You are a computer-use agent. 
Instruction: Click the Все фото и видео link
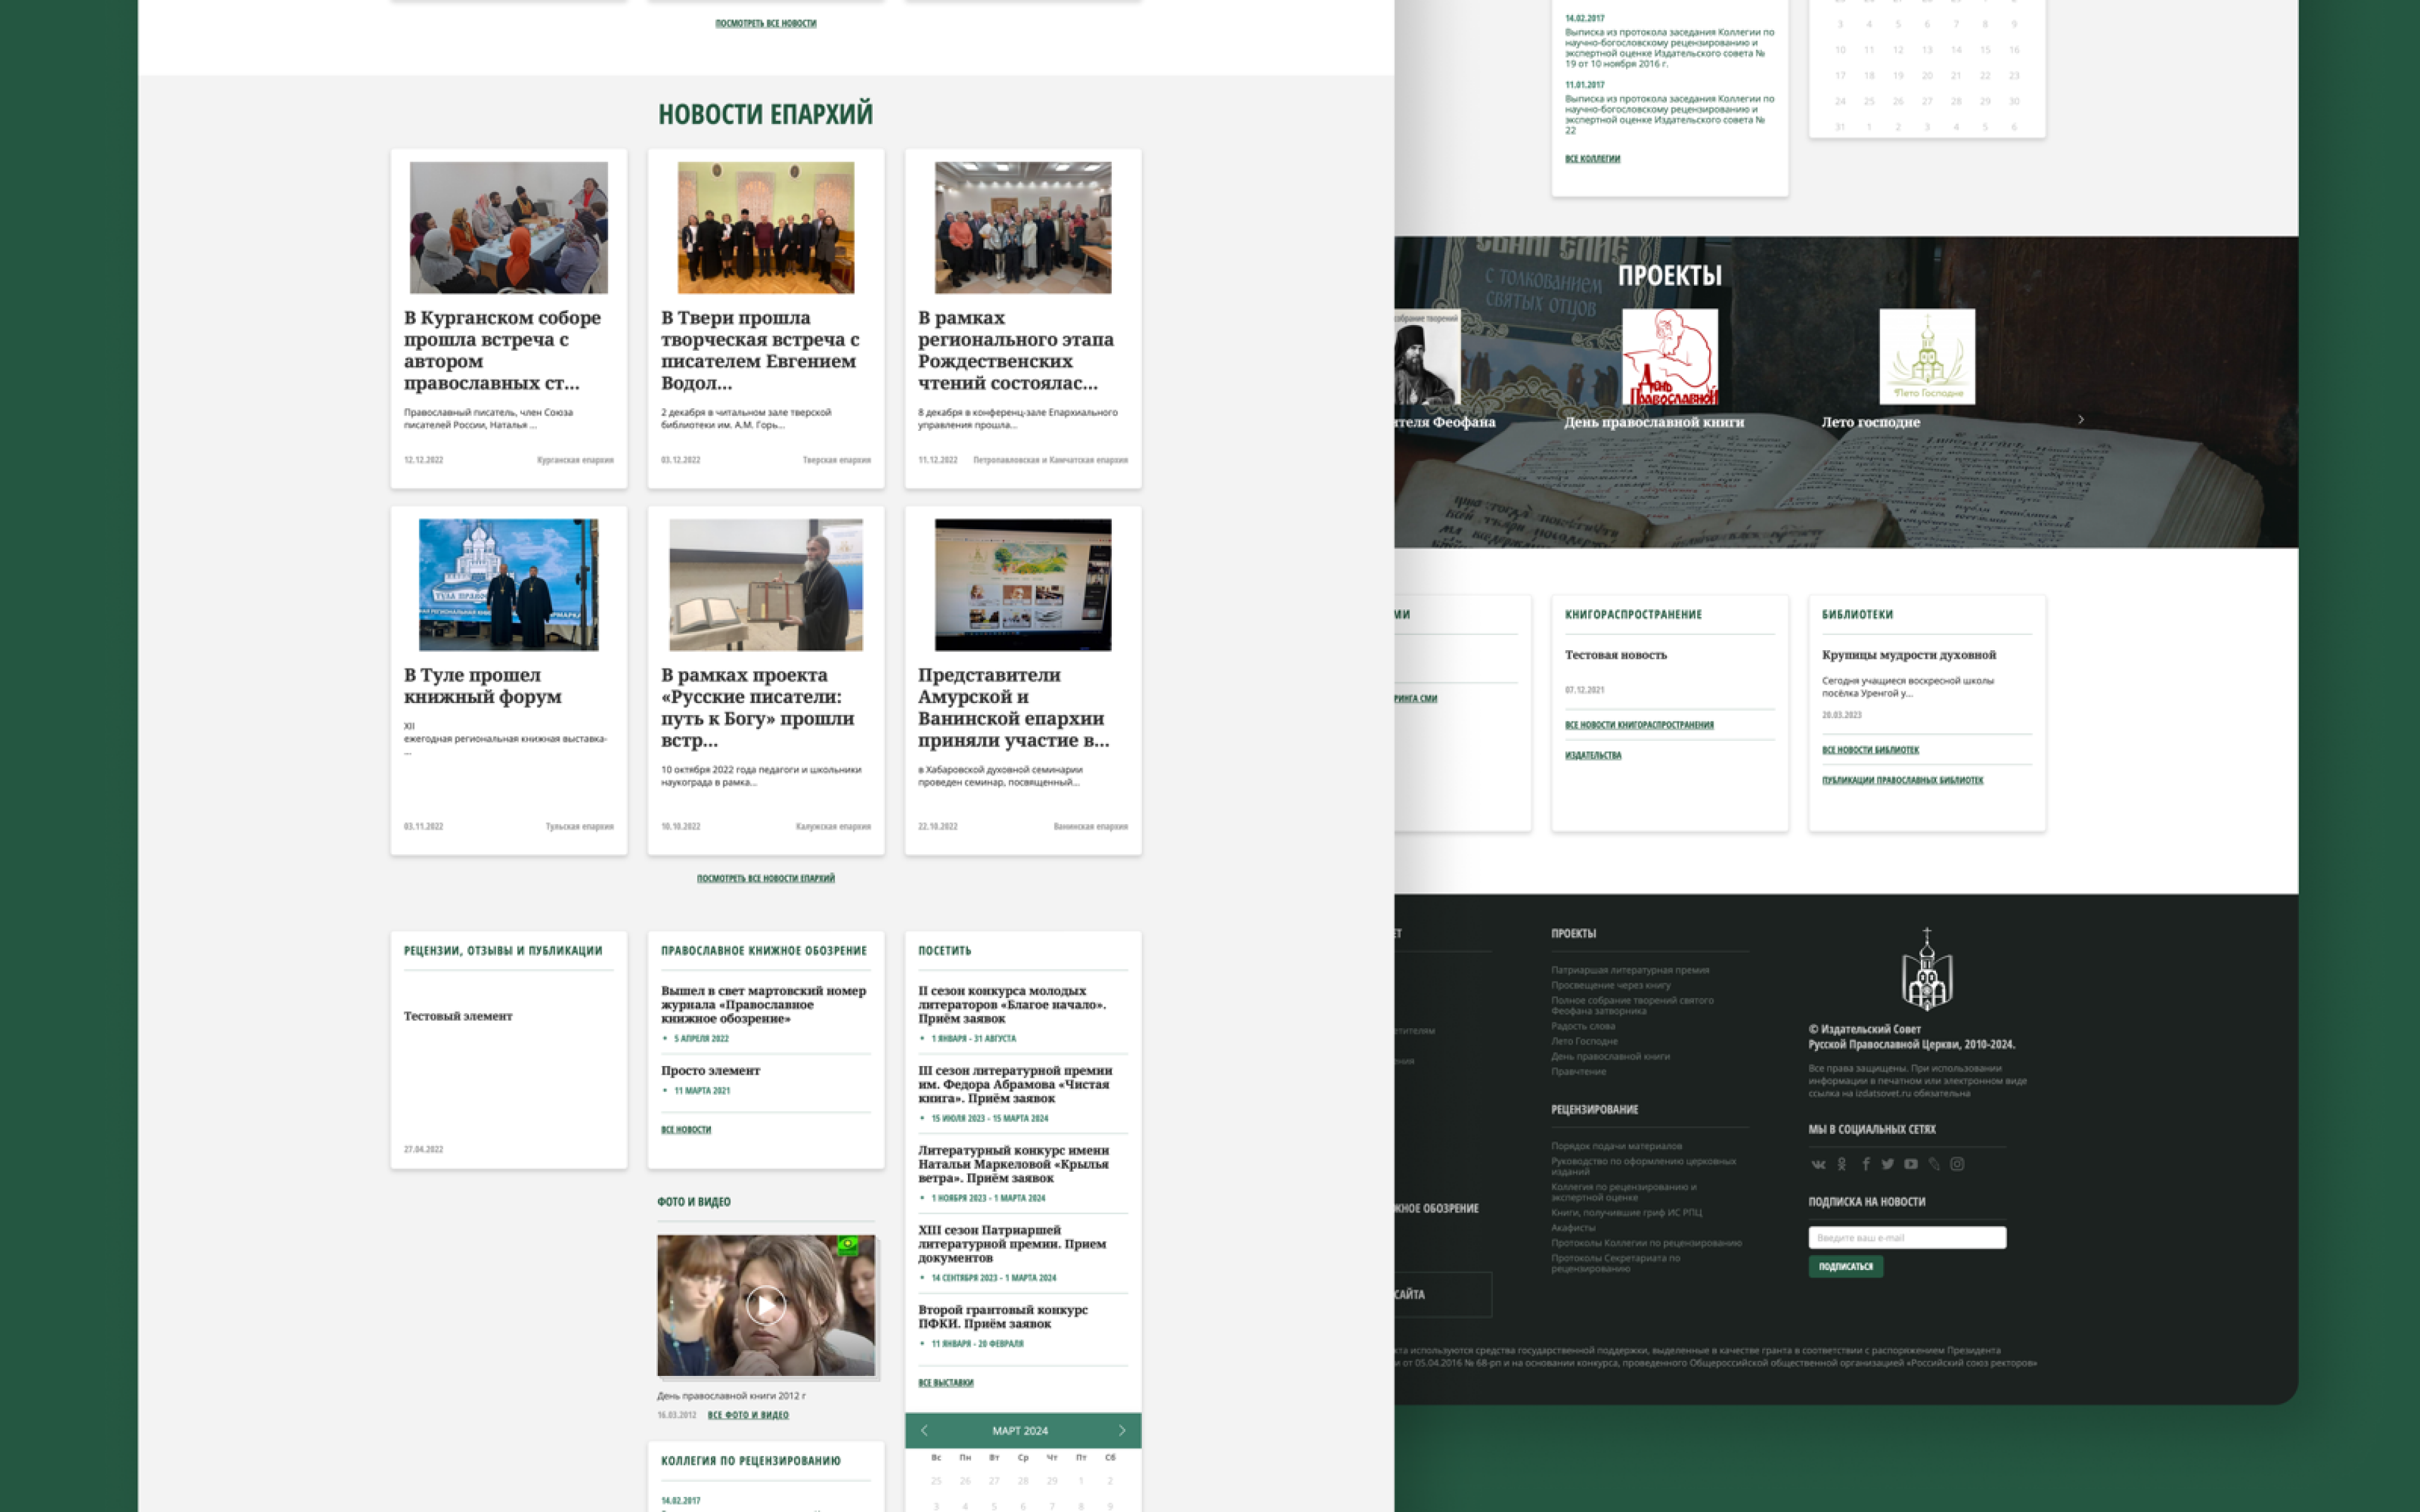click(747, 1415)
